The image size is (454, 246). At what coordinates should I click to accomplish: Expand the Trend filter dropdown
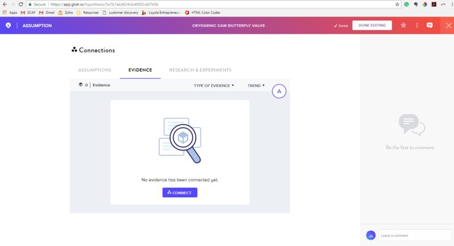(x=256, y=86)
